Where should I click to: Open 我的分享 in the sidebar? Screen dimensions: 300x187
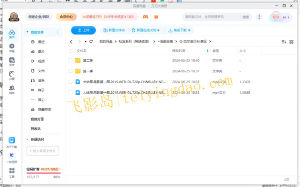[37, 119]
